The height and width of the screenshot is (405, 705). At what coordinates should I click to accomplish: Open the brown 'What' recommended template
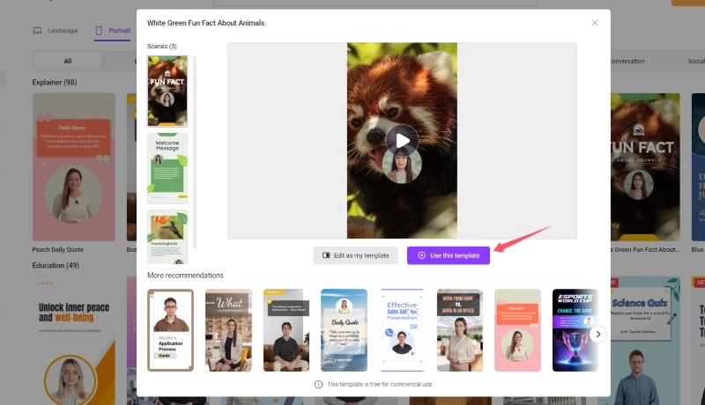(228, 330)
